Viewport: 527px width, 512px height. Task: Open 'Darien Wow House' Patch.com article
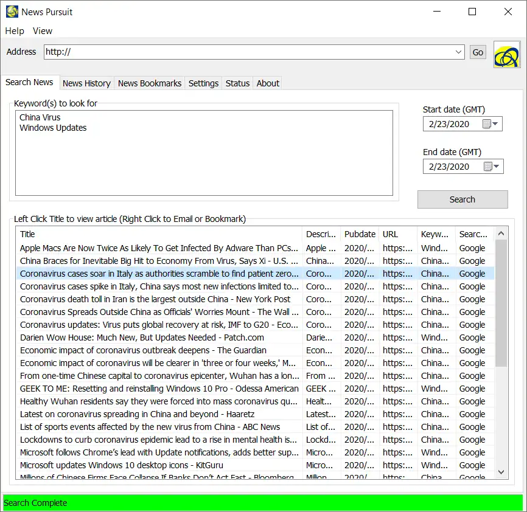click(142, 337)
